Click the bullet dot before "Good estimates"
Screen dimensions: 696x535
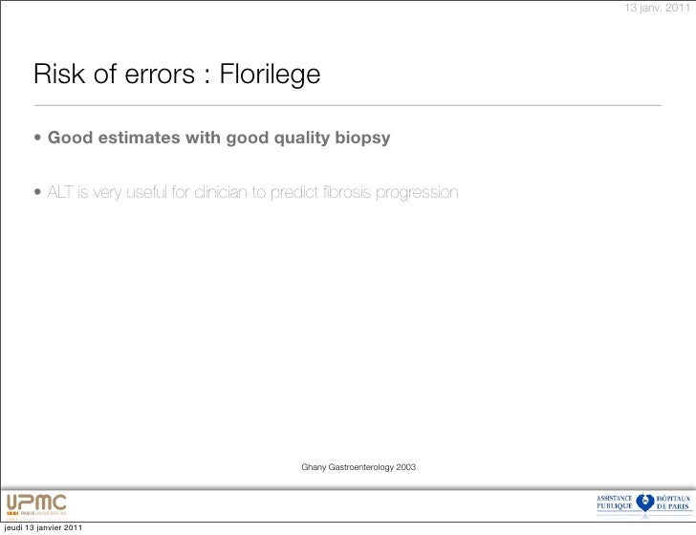pos(37,138)
